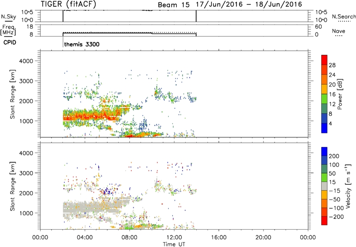Click the 'Beam 15' label

pos(174,5)
